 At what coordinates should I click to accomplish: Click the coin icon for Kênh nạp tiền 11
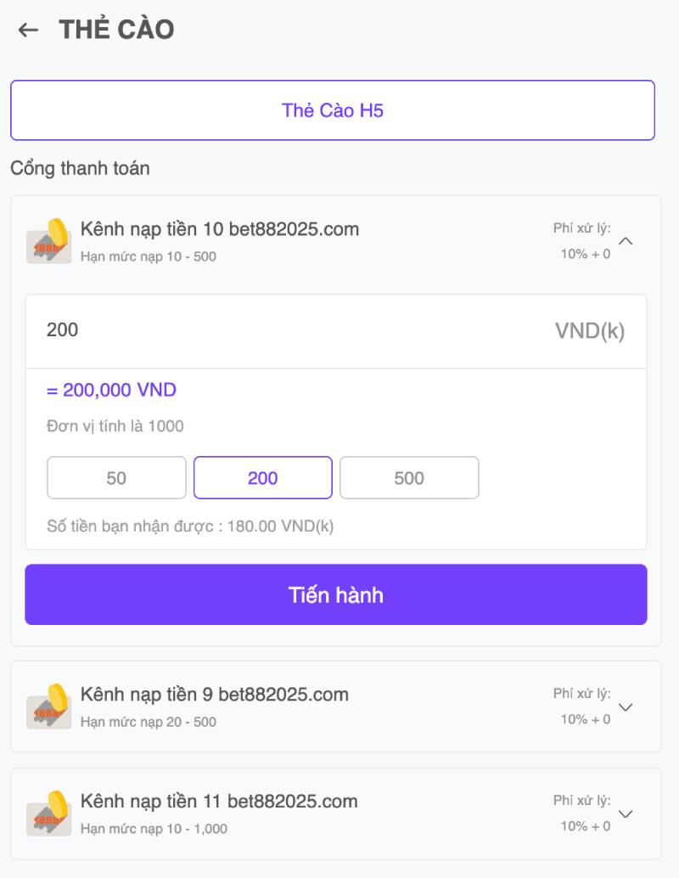(48, 813)
